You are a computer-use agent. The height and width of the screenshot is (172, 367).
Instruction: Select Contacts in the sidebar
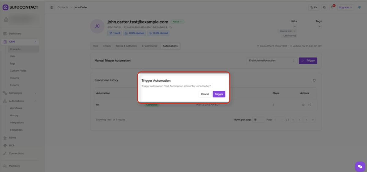[23, 49]
